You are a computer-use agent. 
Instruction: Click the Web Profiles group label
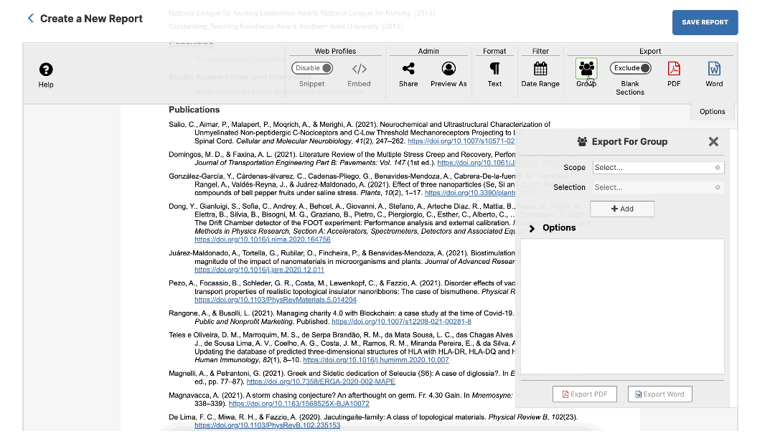(x=335, y=51)
